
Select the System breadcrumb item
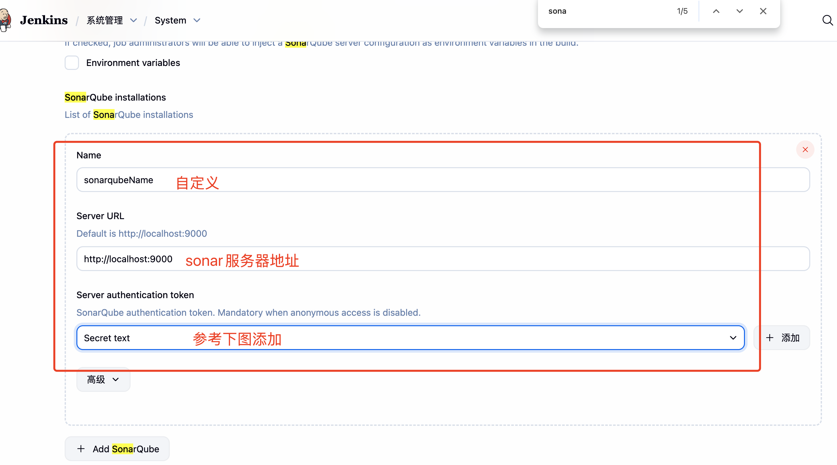click(170, 20)
